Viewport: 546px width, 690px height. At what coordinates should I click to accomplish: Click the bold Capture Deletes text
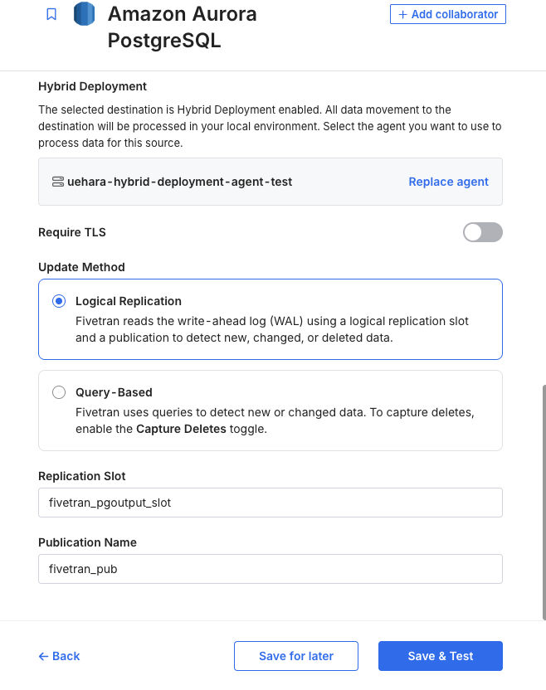pos(181,430)
